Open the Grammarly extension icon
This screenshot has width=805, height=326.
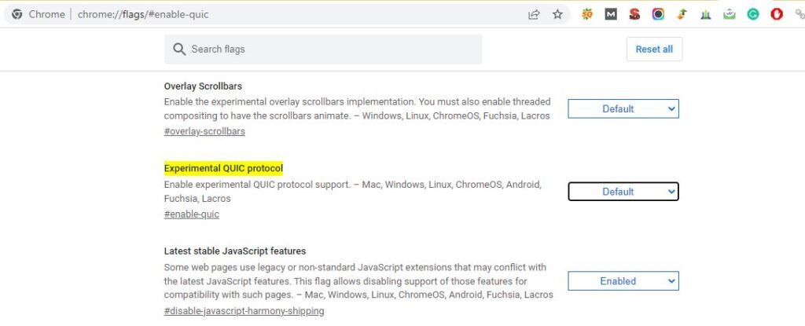coord(752,14)
